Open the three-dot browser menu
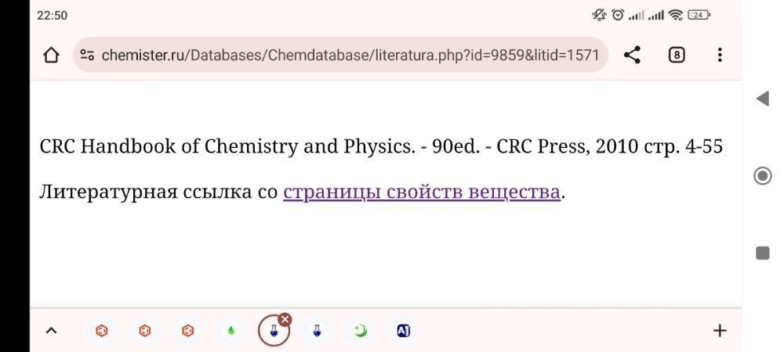This screenshot has width=784, height=352. (x=720, y=56)
